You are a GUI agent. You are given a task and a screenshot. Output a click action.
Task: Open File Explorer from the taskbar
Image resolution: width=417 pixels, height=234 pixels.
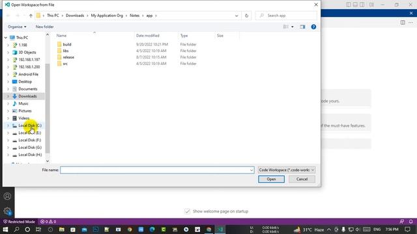click(62, 229)
